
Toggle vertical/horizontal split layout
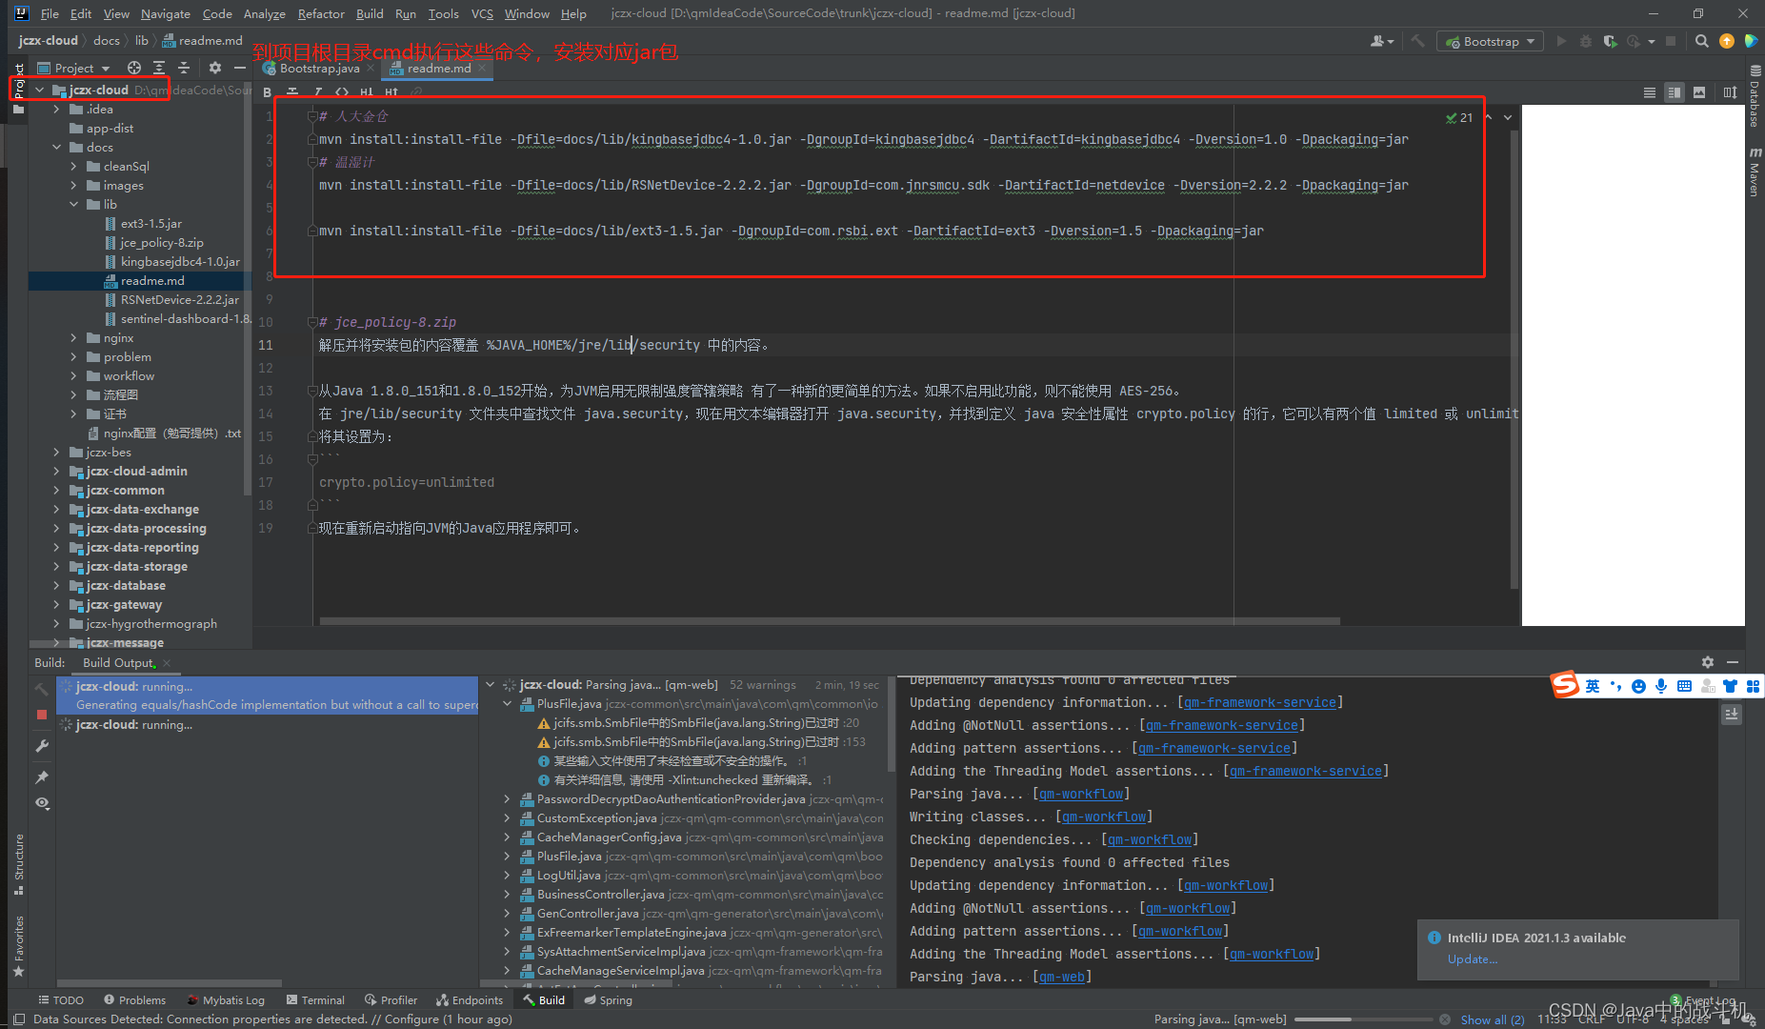coord(1730,92)
